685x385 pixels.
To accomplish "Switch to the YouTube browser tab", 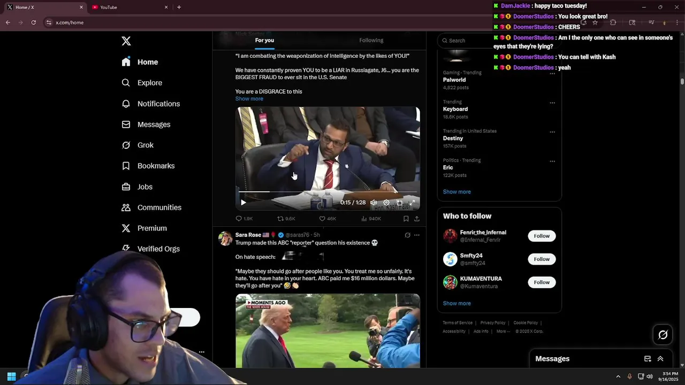I will (130, 7).
